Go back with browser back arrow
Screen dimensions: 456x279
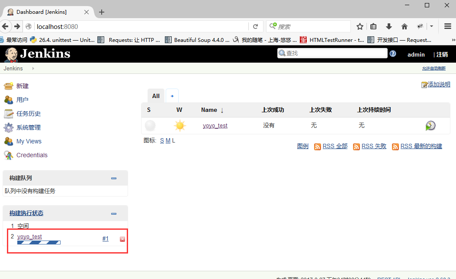[5, 26]
